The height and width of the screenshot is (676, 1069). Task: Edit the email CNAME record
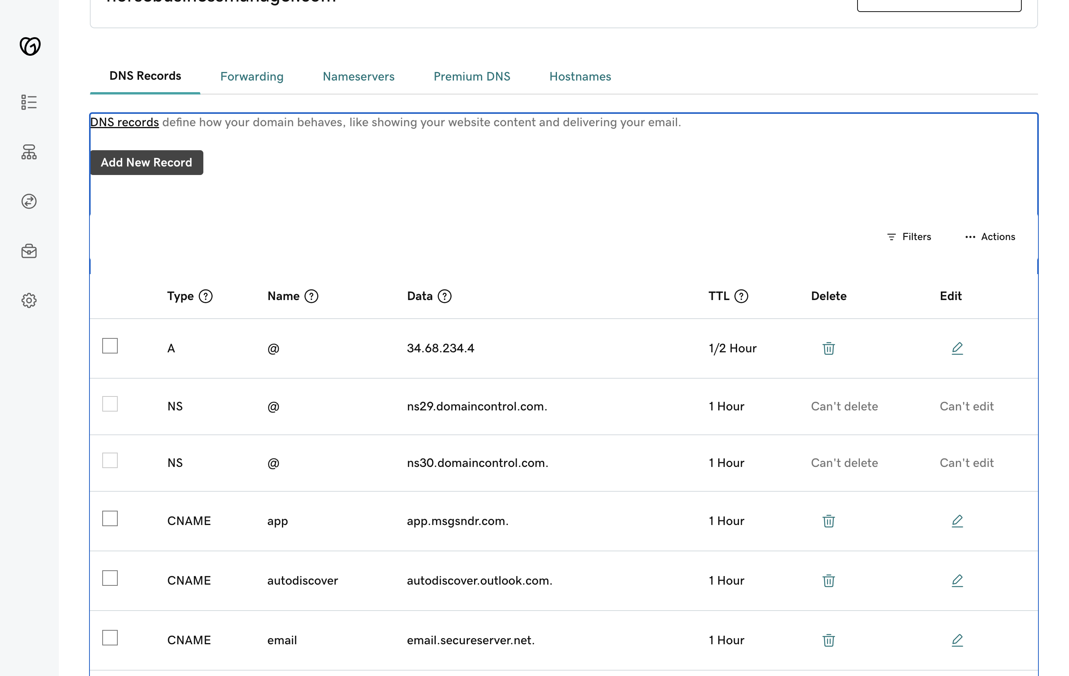click(957, 640)
